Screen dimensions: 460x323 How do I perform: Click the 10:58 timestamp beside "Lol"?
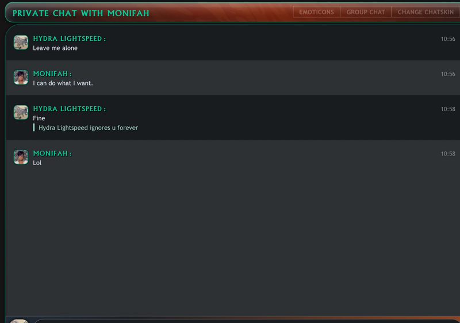coord(448,154)
